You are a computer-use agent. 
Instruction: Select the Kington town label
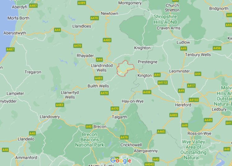(x=145, y=76)
